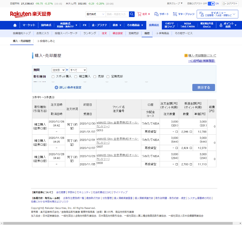Open the 口座明細(精算履歴) link
This screenshot has width=242, height=225.
(x=202, y=61)
